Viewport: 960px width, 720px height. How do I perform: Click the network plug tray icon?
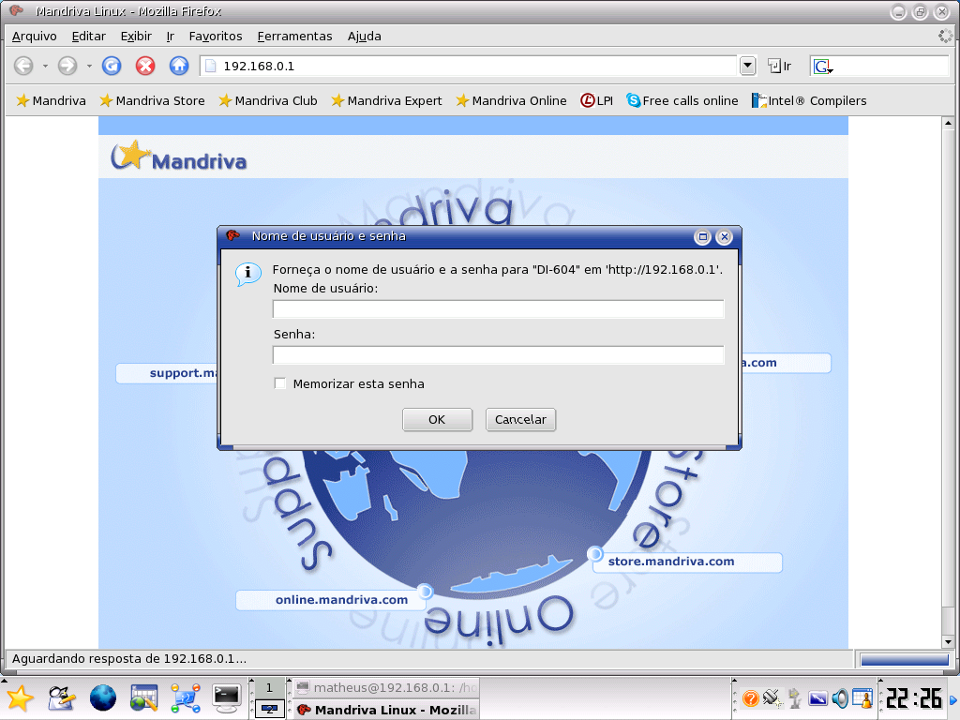click(x=772, y=697)
